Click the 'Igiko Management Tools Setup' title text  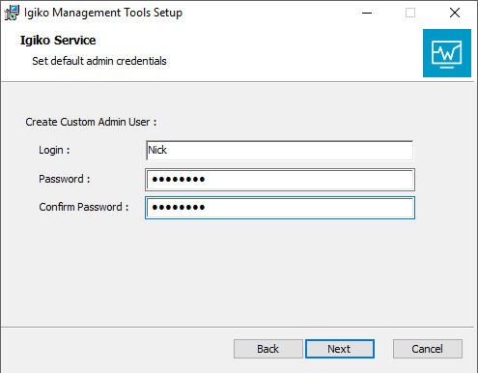[103, 13]
